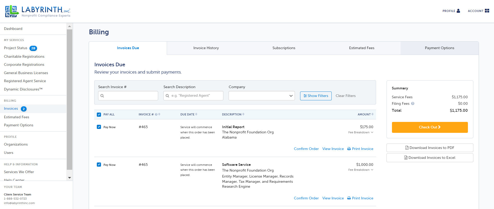
Task: Expand Fee Breakdown for $175.00 invoice
Action: pos(361,132)
